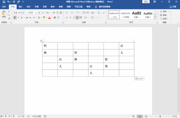The image size is (180, 118).
Task: Click the Character Border boxed A icon
Action: click(61, 13)
